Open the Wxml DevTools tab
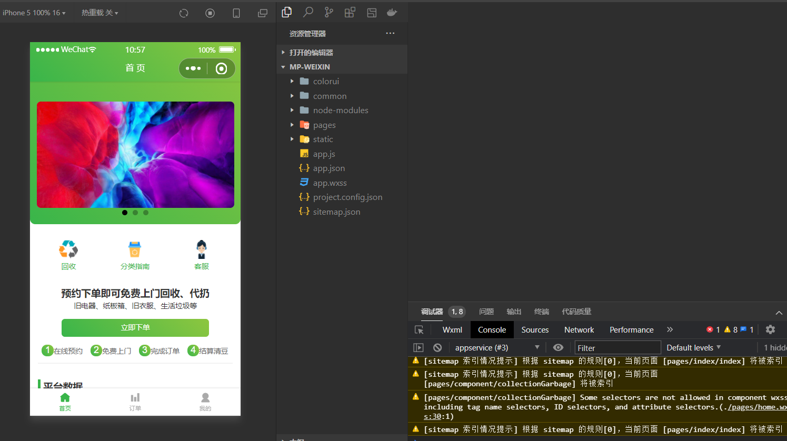787x441 pixels. point(452,329)
